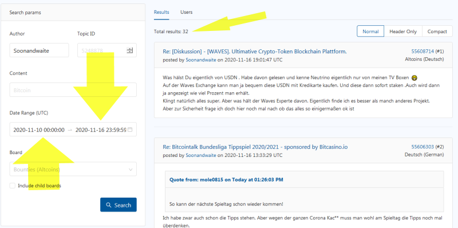Select the Compact view mode

[x=437, y=32]
